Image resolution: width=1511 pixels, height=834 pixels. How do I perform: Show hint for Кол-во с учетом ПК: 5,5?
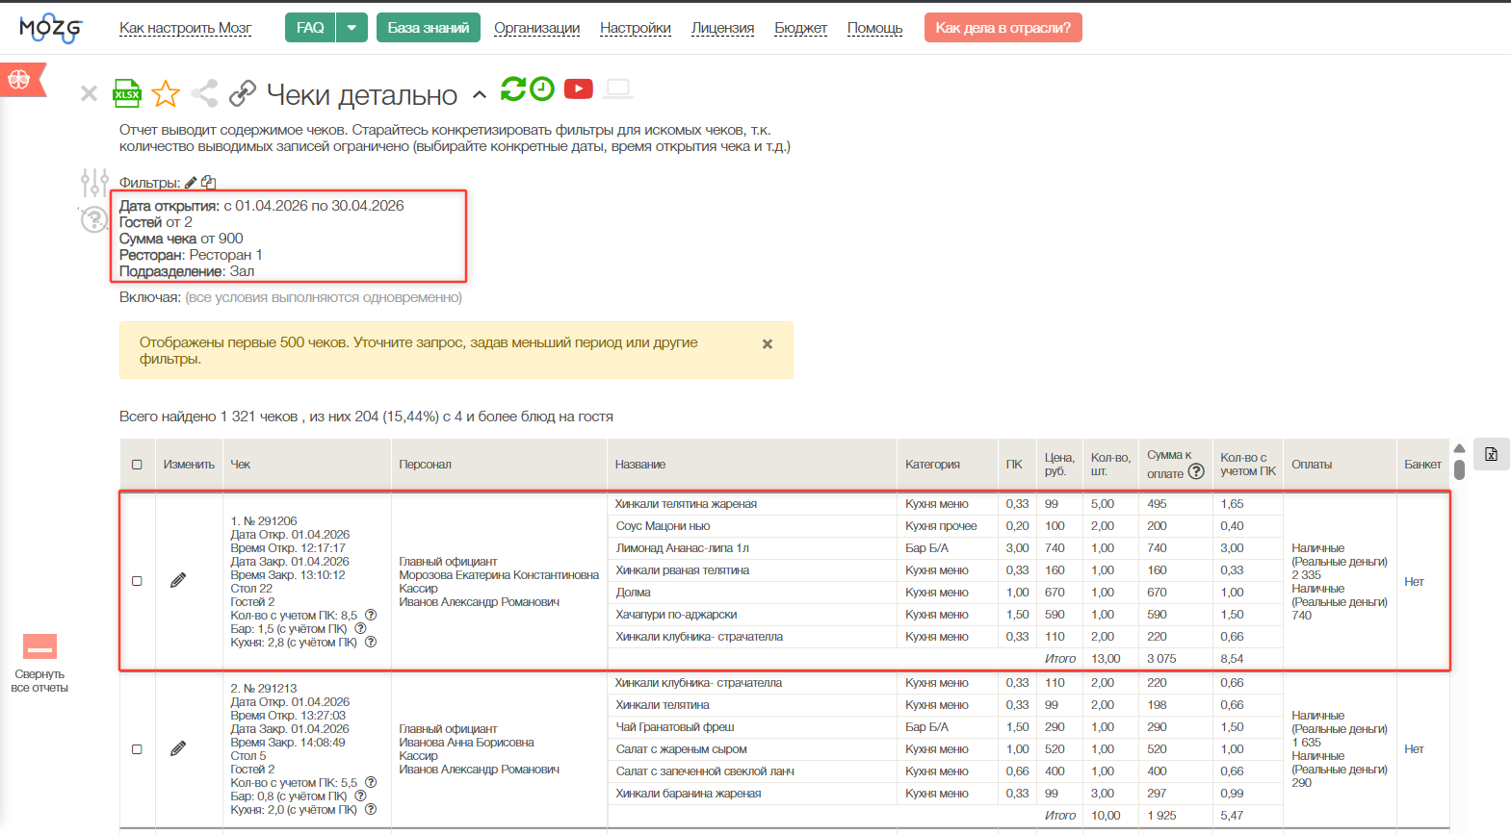point(371,783)
